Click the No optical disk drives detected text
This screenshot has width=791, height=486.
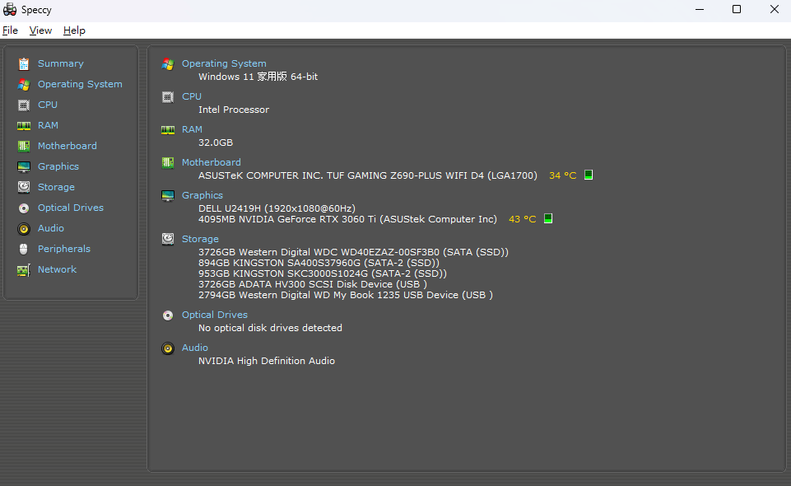tap(271, 328)
